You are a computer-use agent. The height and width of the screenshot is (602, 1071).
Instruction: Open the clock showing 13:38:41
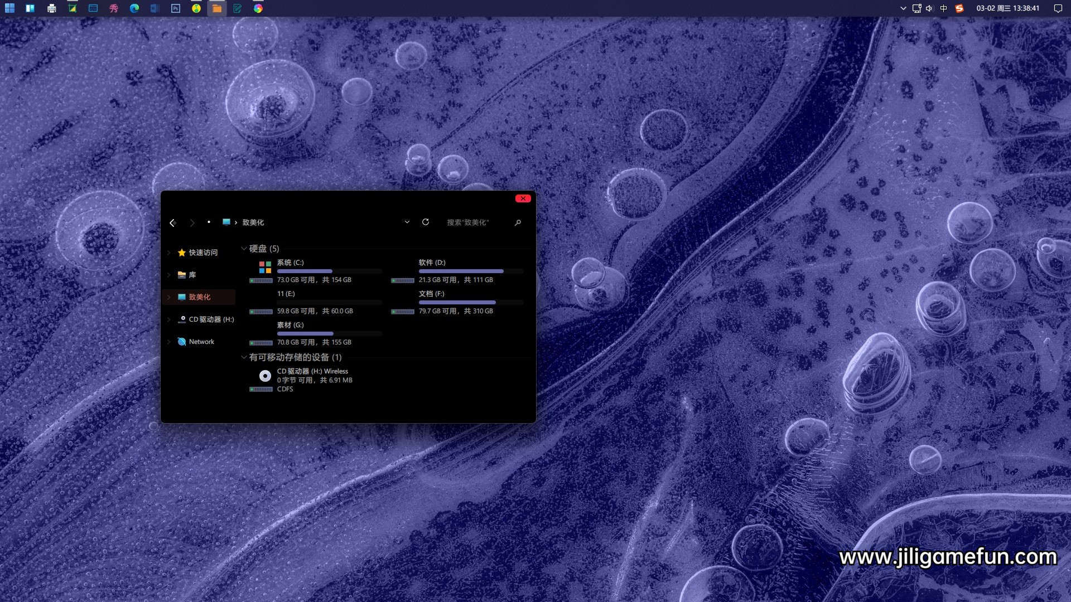[x=1008, y=8]
